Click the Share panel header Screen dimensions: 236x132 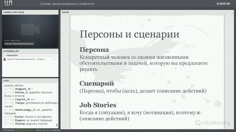coord(147,12)
